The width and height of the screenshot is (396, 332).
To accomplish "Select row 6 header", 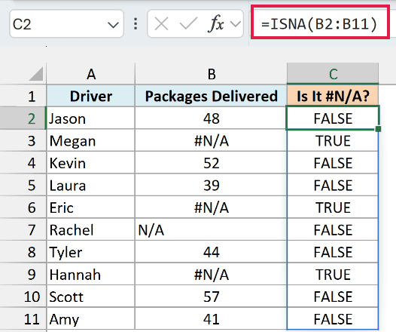I will tap(23, 207).
